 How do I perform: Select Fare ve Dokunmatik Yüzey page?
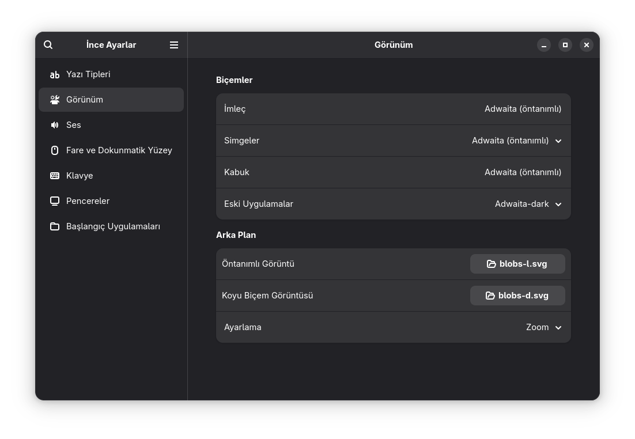pos(119,150)
